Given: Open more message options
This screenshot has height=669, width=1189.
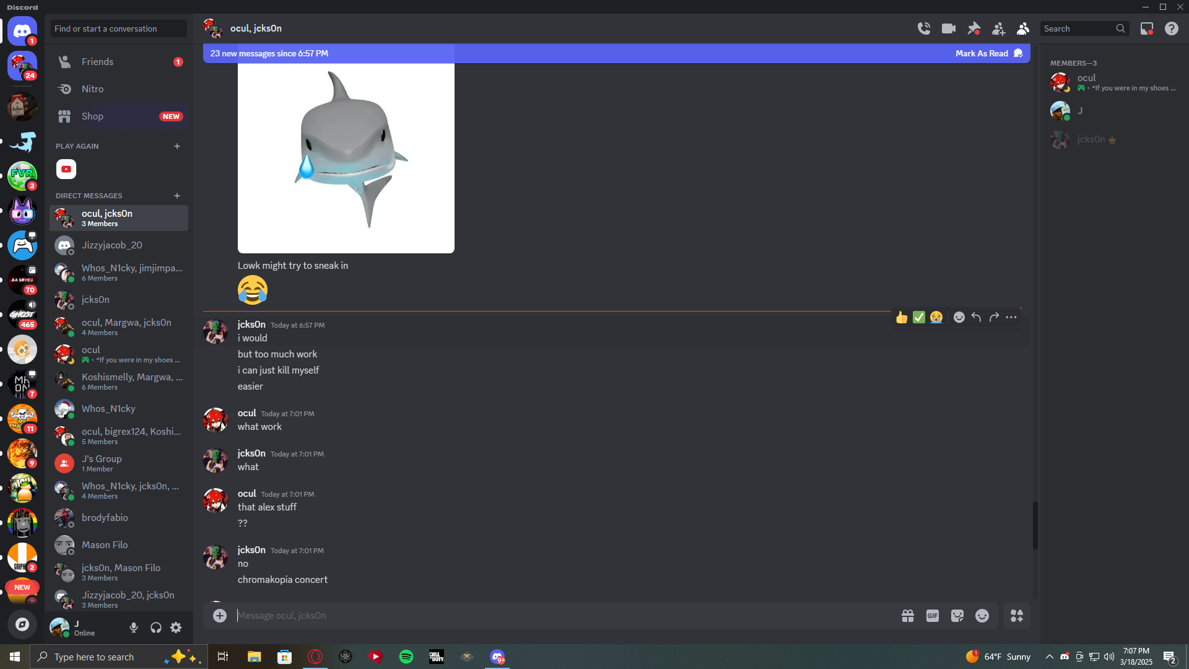Looking at the screenshot, I should (1011, 318).
